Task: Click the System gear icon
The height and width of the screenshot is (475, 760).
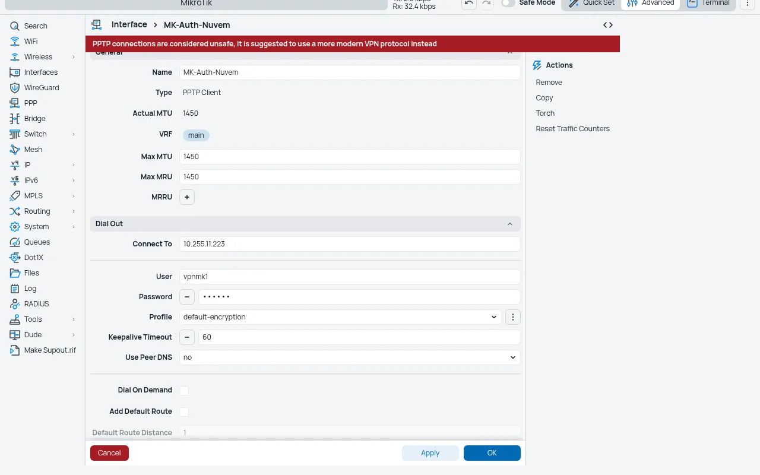Action: [x=15, y=227]
